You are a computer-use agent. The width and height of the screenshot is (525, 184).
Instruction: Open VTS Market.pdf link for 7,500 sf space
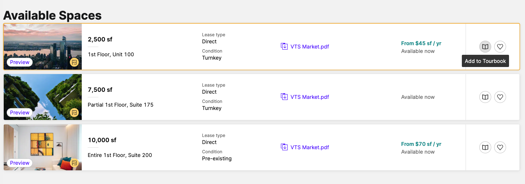(310, 97)
